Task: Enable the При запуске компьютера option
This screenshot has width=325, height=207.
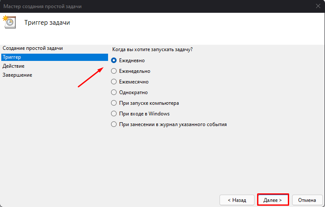Action: (114, 103)
